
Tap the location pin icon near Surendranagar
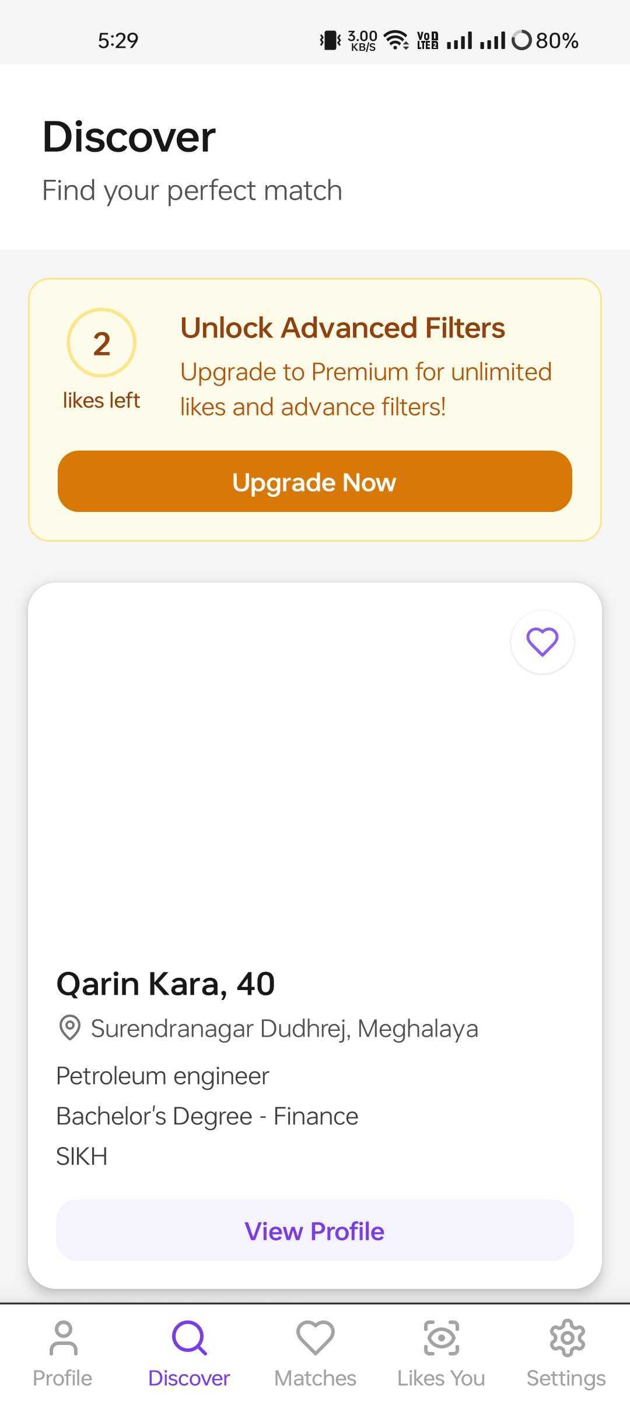tap(70, 1027)
